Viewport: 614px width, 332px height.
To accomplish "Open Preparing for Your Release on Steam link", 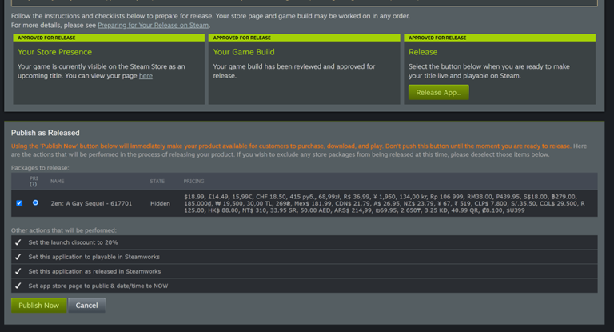I will [153, 25].
